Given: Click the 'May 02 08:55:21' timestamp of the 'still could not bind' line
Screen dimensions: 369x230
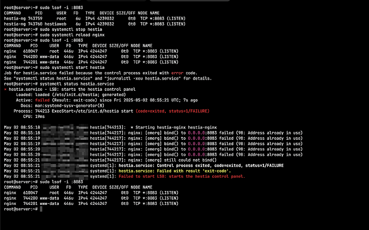Looking at the screenshot, I should pos(22,160).
